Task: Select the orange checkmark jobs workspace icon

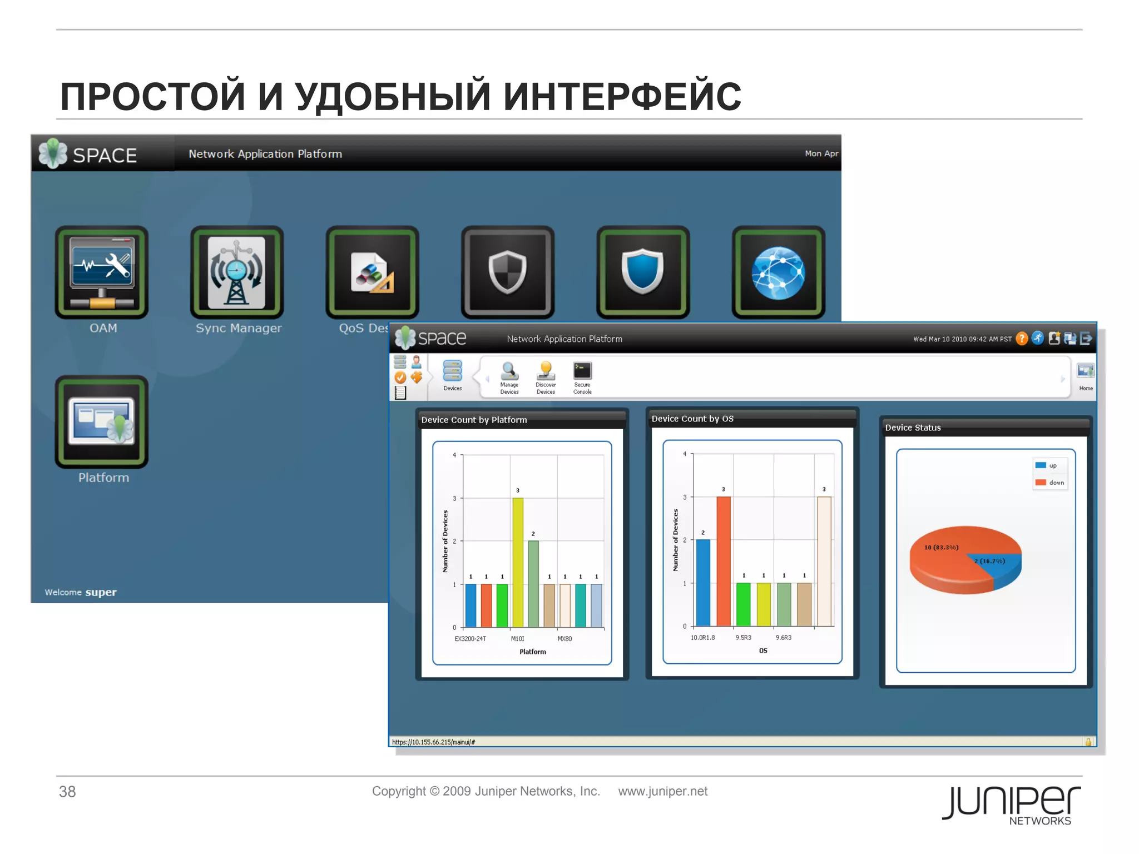Action: 400,378
